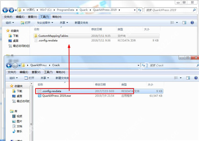
Task: Open 帮助(H) menu in Crack window
Action: click(61, 72)
